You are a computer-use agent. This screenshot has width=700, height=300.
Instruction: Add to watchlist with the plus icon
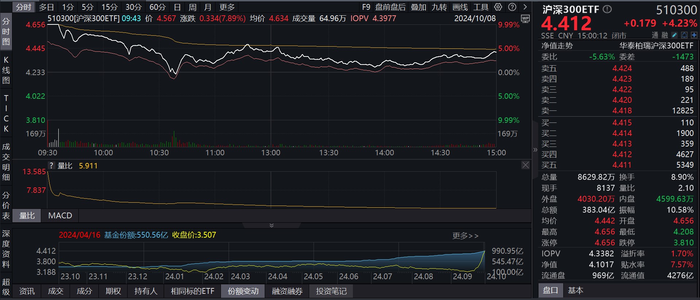pyautogui.click(x=694, y=35)
